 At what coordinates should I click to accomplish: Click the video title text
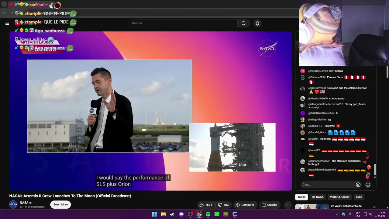pos(70,196)
